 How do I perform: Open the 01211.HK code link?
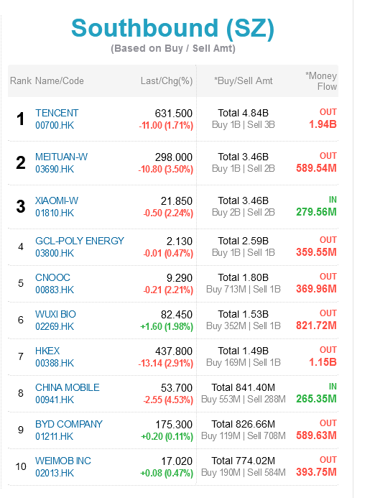(55, 437)
